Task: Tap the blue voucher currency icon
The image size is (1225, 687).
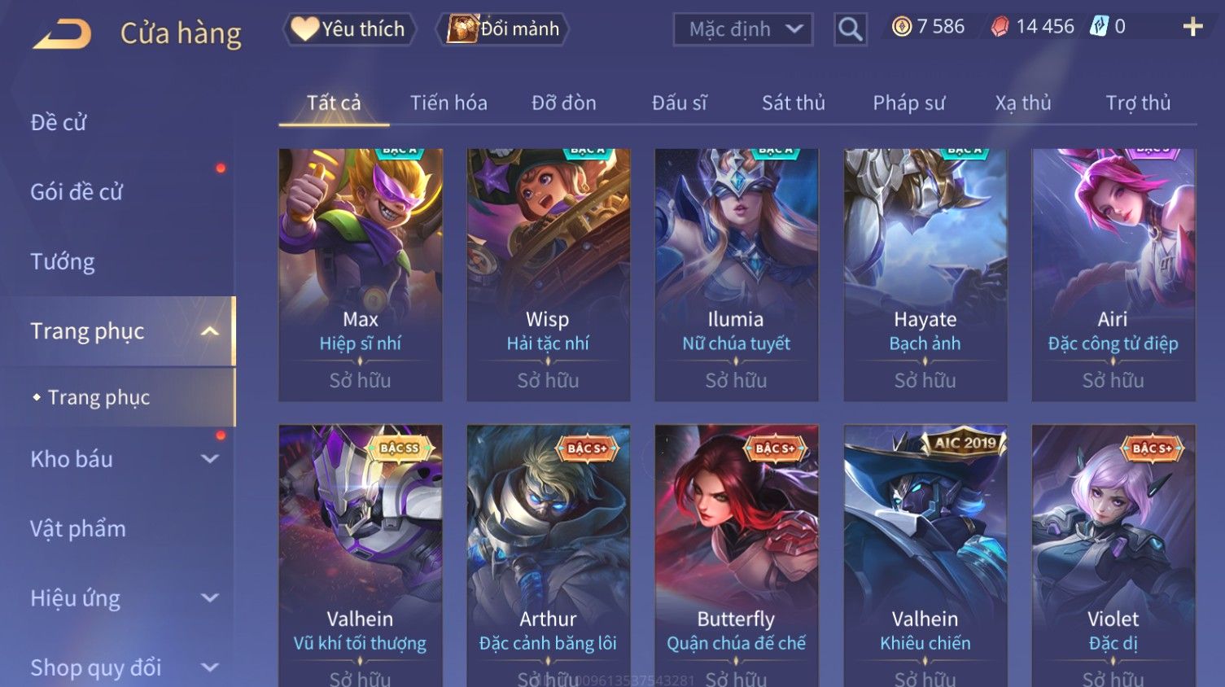Action: pyautogui.click(x=1099, y=26)
